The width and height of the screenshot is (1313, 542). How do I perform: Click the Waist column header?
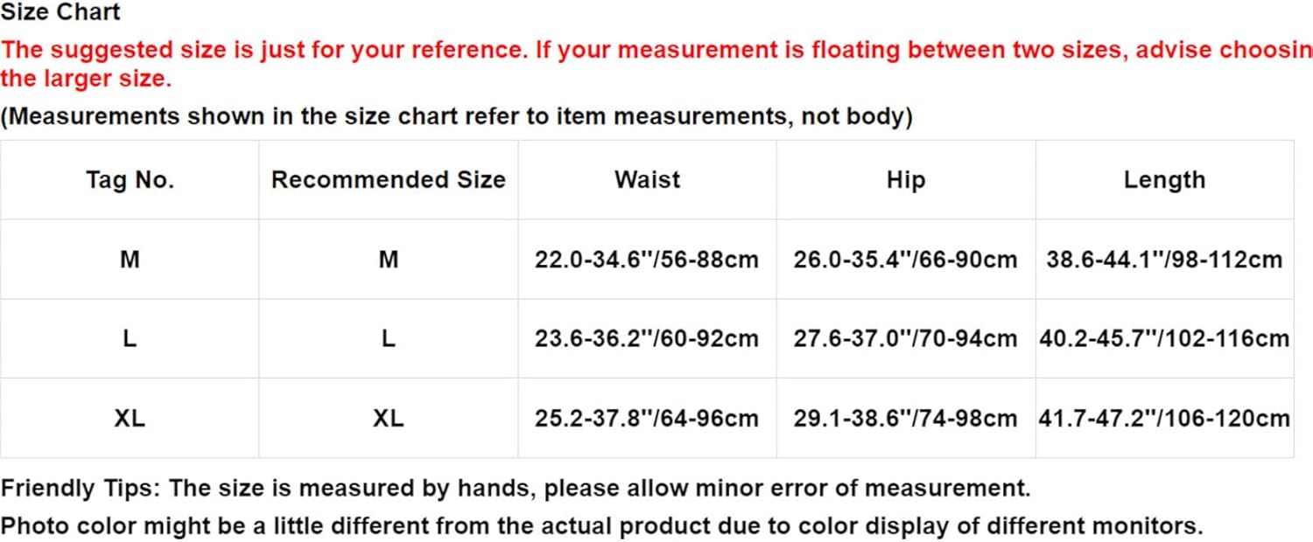tap(647, 180)
